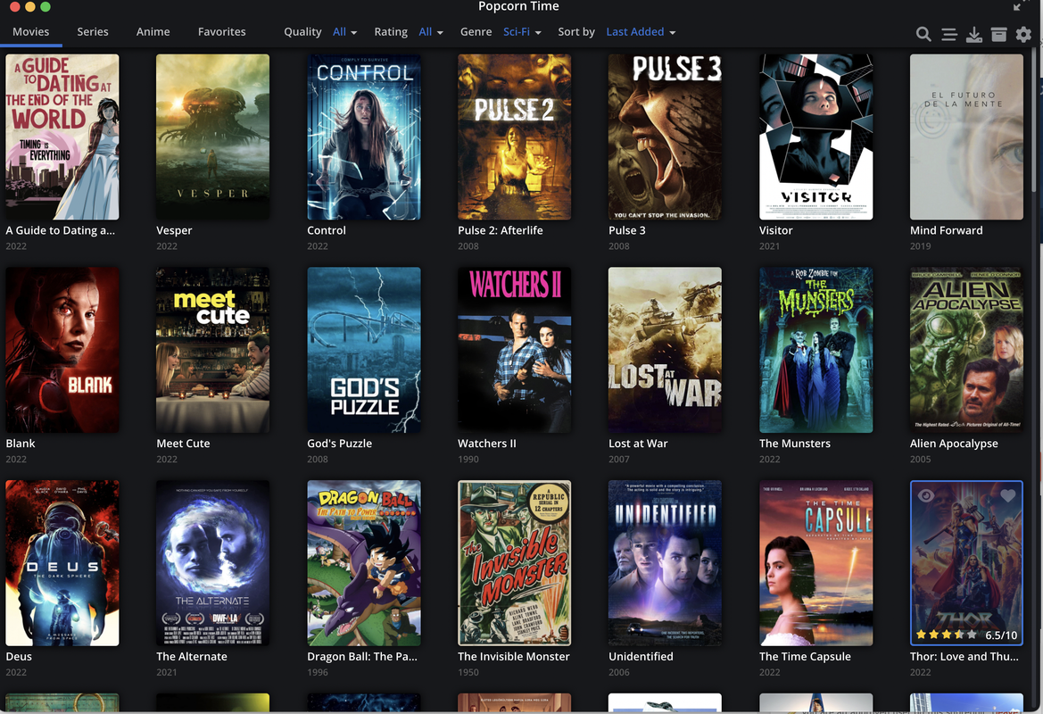This screenshot has width=1043, height=714.
Task: Open the watchlist box icon
Action: (998, 34)
